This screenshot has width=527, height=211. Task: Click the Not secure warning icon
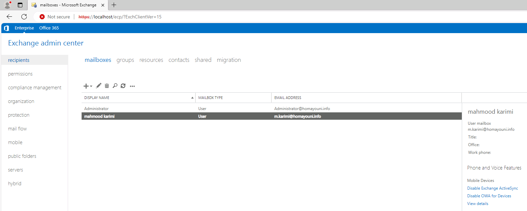click(x=42, y=17)
